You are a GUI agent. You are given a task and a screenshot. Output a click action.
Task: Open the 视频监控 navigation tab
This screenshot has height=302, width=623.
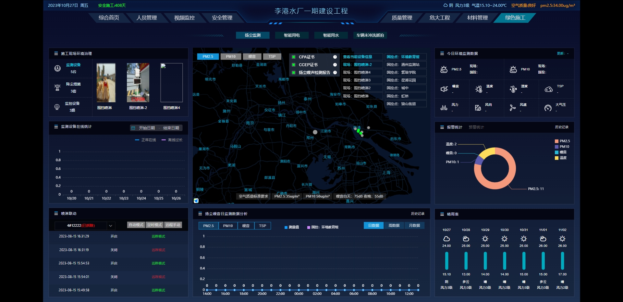point(184,18)
